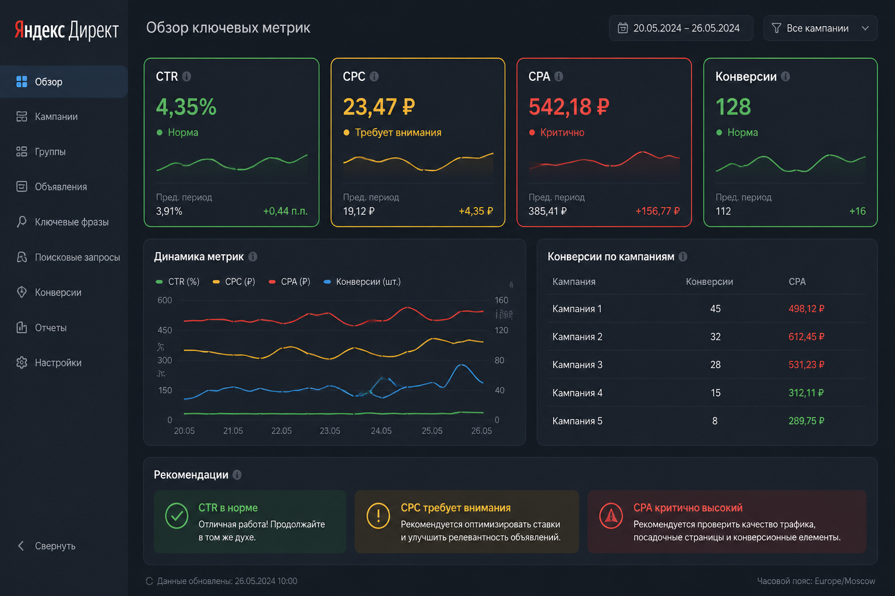Click the Отчеты chart icon
Viewport: 895px width, 596px height.
pyautogui.click(x=22, y=327)
